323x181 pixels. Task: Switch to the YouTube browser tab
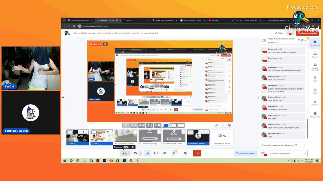tap(221, 20)
